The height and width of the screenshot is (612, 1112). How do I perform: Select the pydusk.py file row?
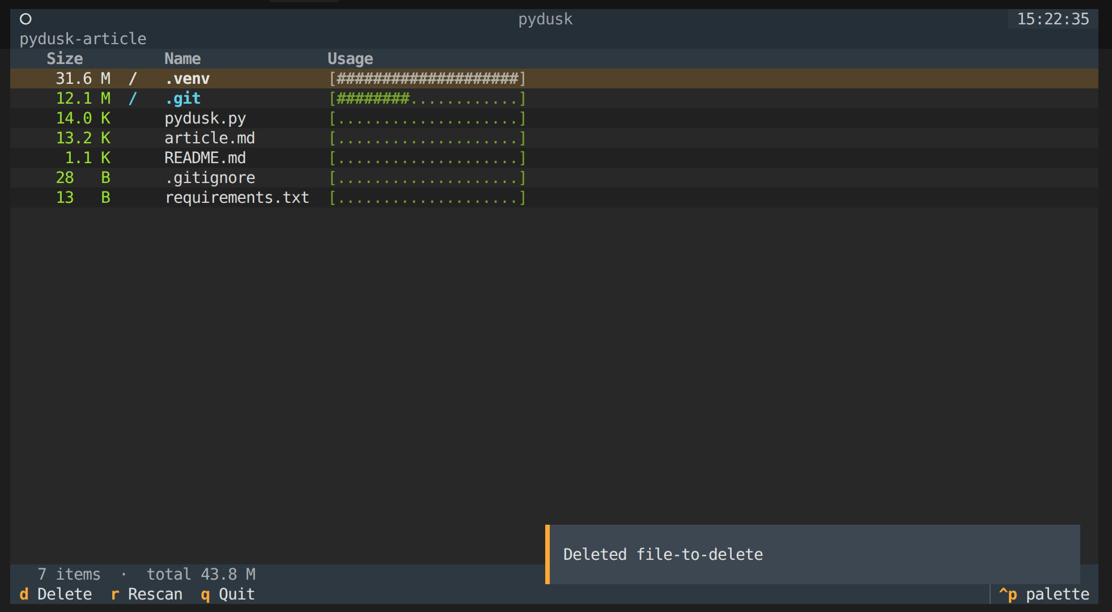pos(205,118)
